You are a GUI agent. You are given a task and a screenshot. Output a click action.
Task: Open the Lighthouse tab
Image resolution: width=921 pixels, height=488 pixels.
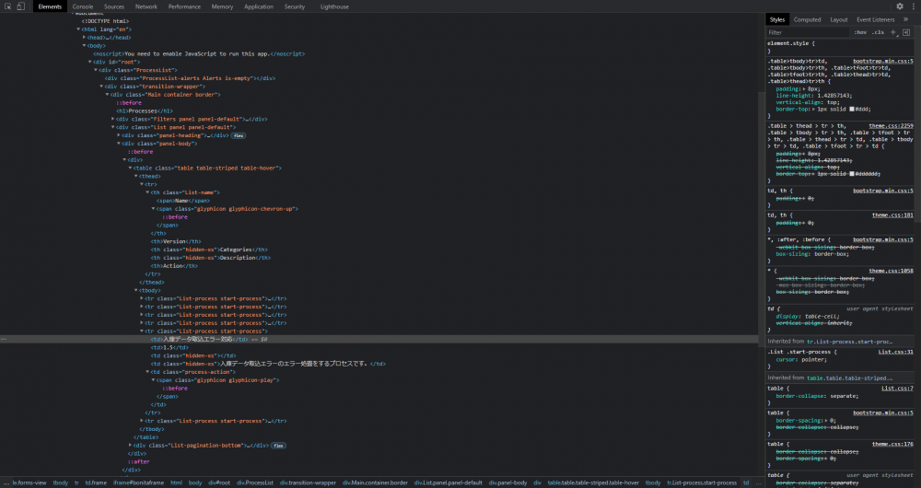(335, 6)
